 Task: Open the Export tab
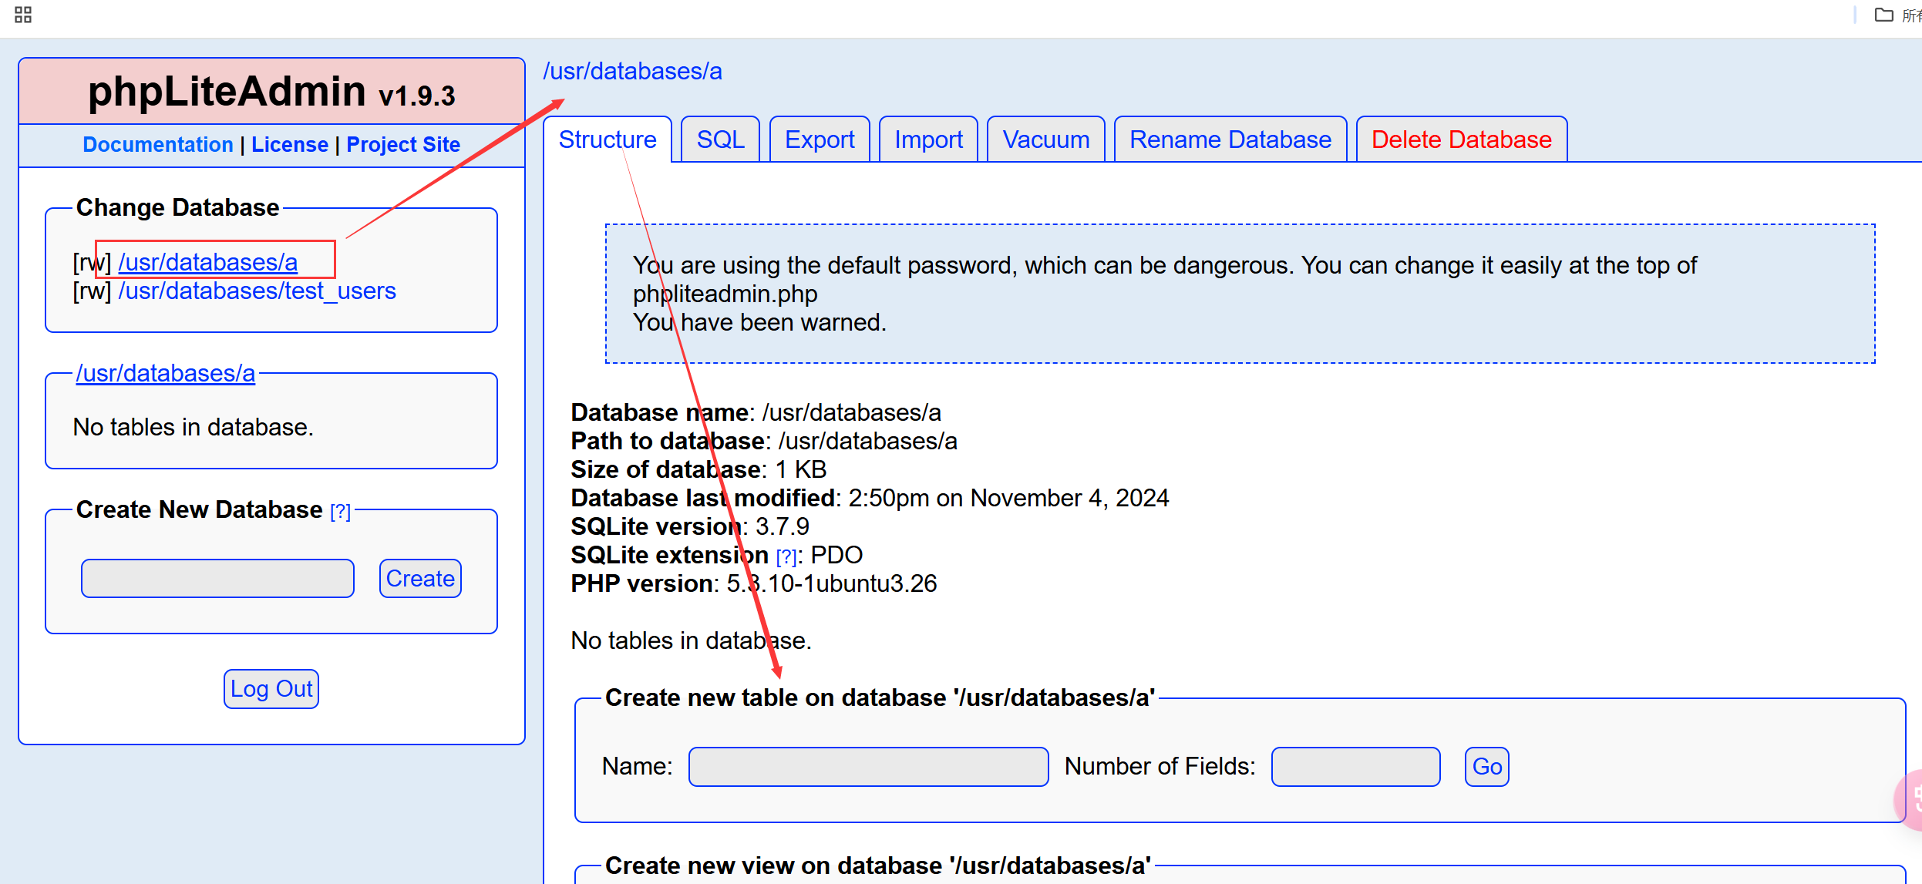pyautogui.click(x=820, y=139)
